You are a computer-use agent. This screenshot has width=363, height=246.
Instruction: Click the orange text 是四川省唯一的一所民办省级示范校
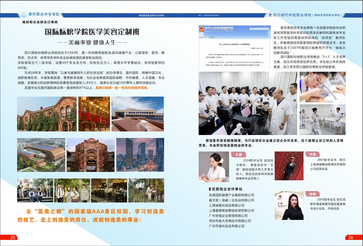[122, 88]
